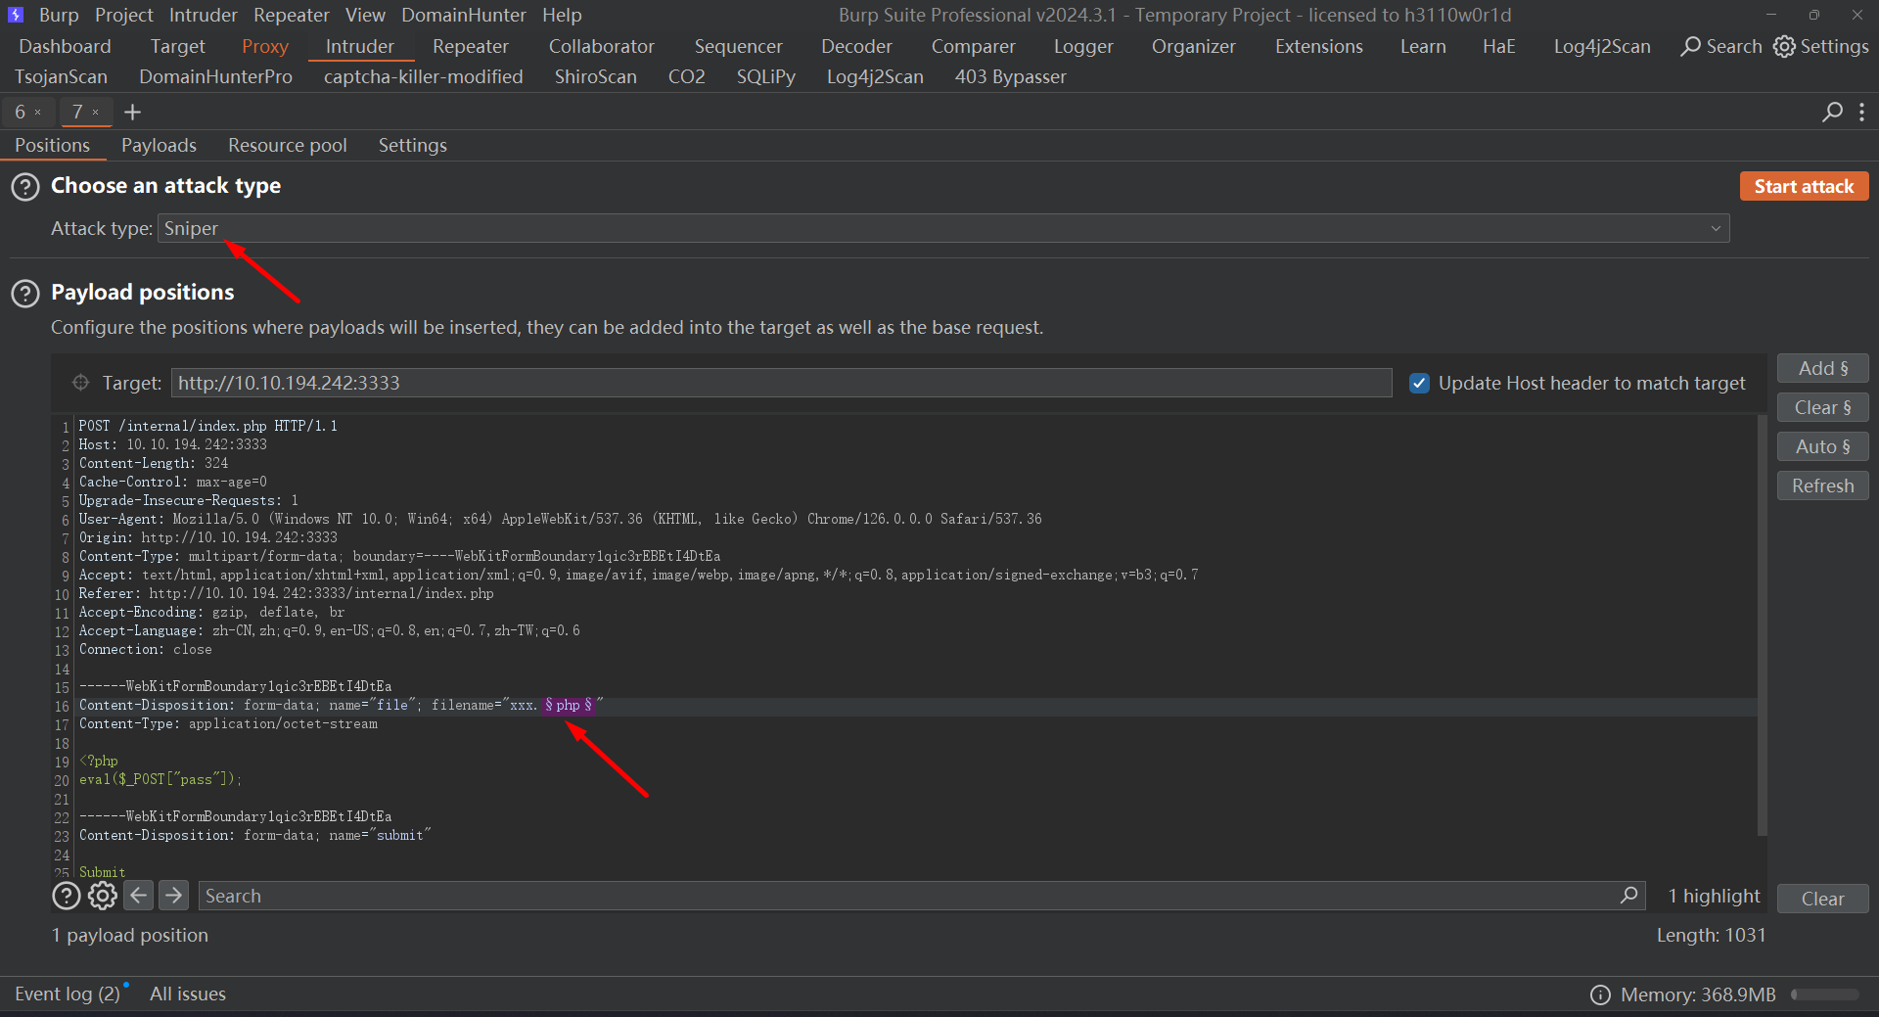1879x1017 pixels.
Task: Open the Organizer tab
Action: pos(1193,46)
